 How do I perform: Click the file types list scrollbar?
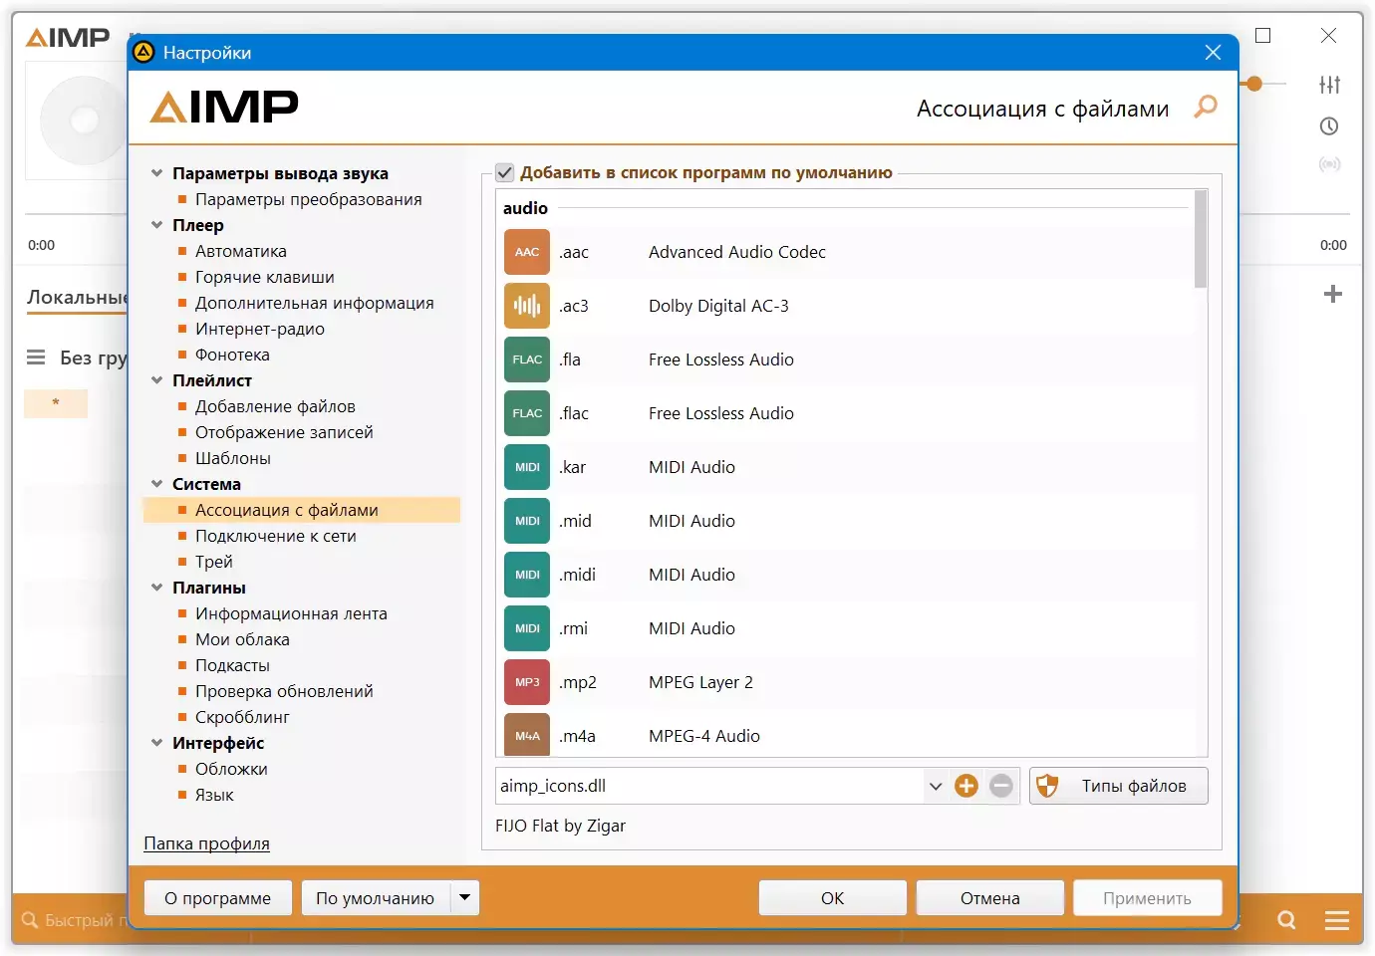(x=1201, y=239)
